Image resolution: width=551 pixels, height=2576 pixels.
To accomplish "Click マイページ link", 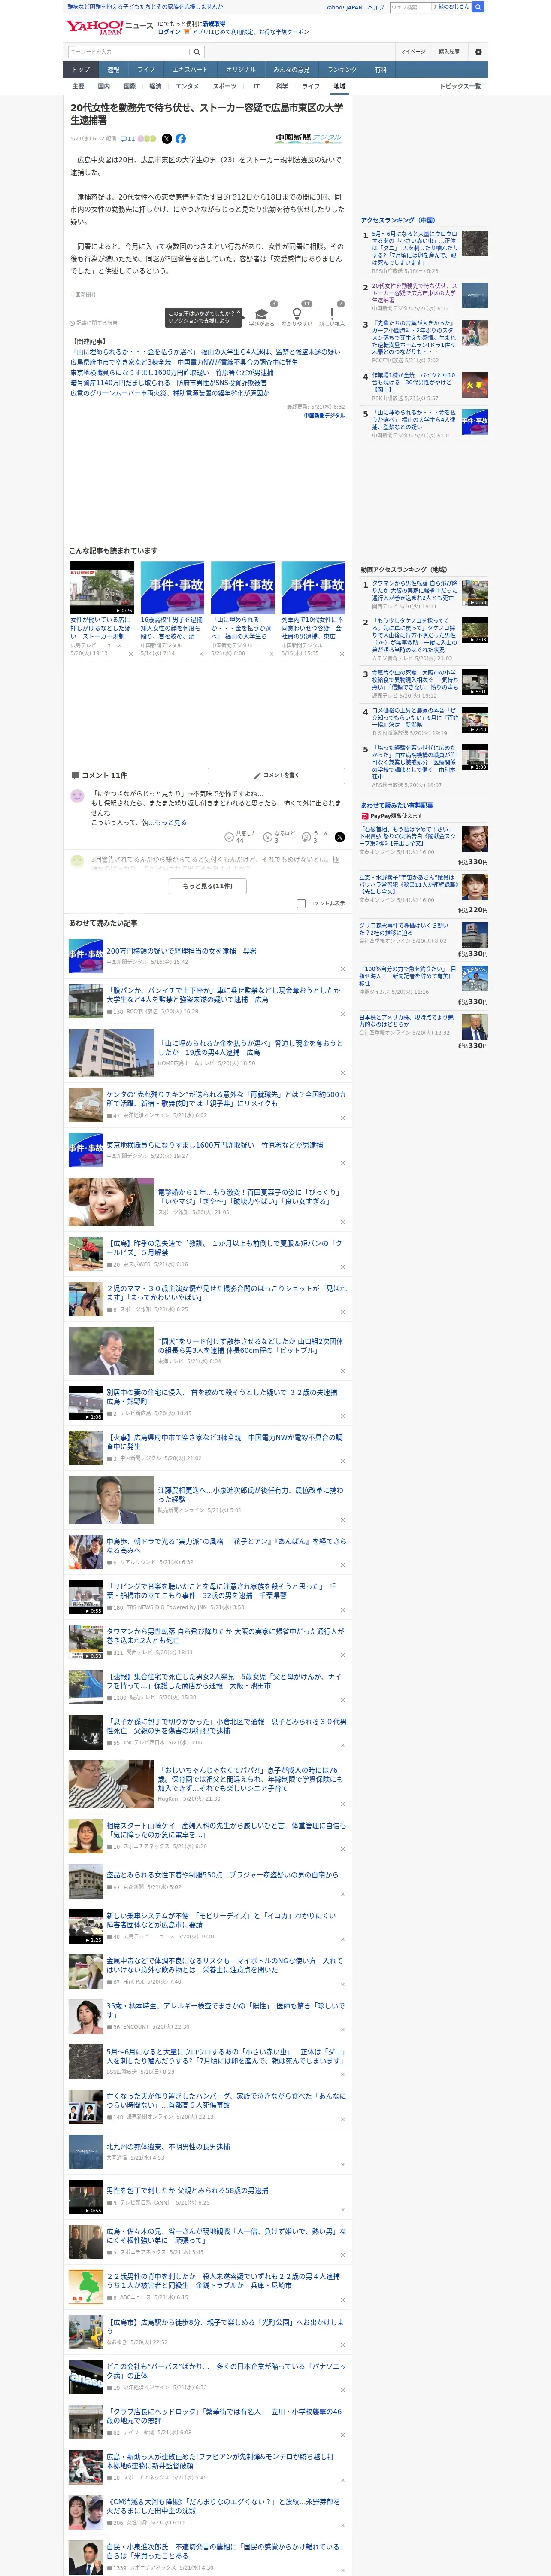I will (x=413, y=52).
